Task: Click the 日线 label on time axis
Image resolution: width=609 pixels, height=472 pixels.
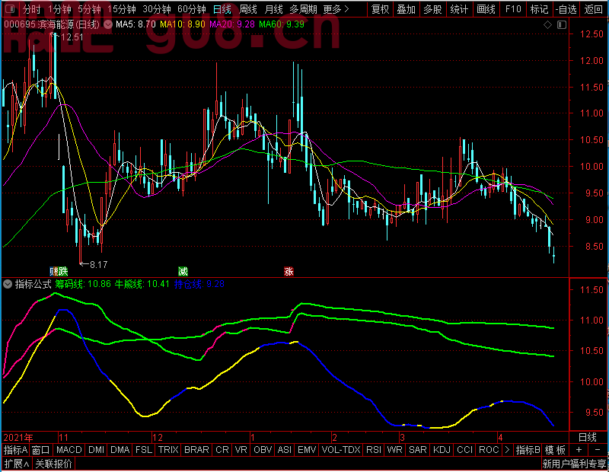Action: pos(587,438)
